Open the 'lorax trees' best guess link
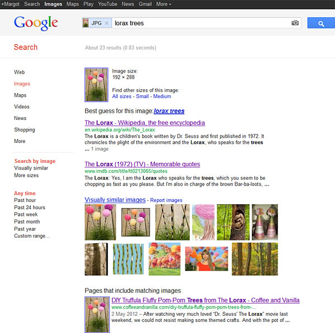Screen dimensions: 335x333 (x=169, y=111)
